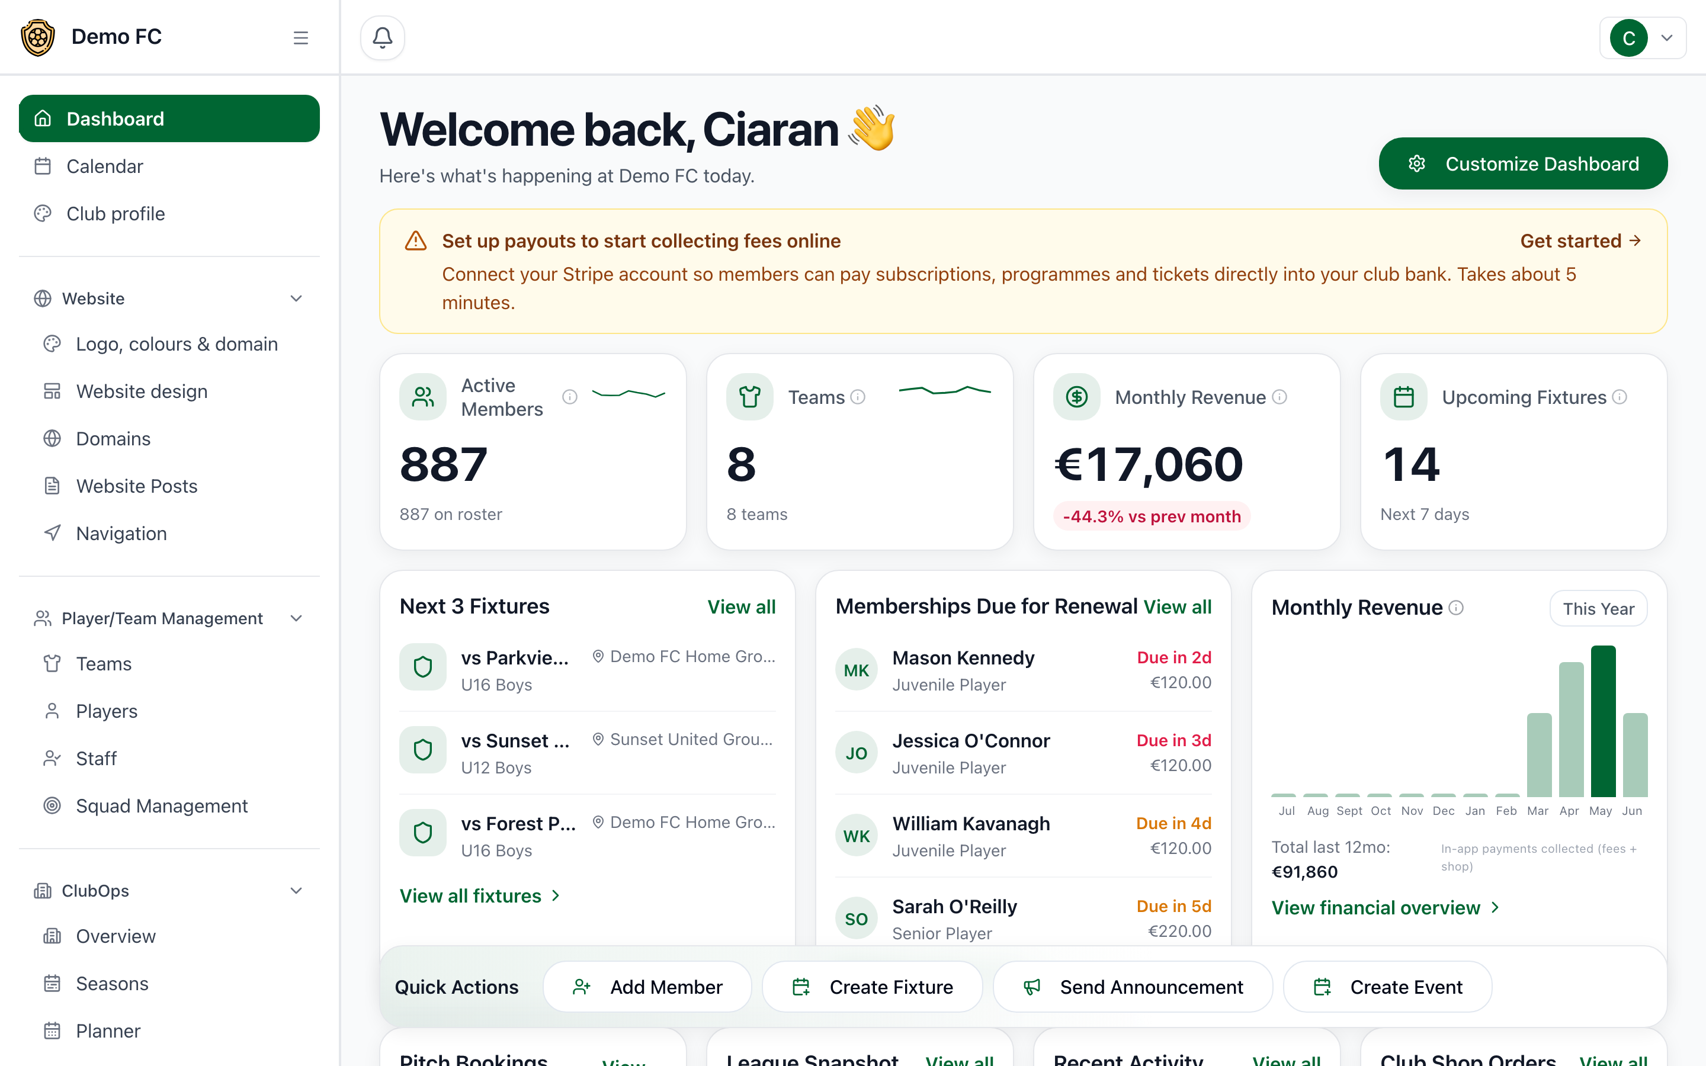Image resolution: width=1706 pixels, height=1066 pixels.
Task: Collapse the sidebar with the hamburger icon
Action: [301, 37]
